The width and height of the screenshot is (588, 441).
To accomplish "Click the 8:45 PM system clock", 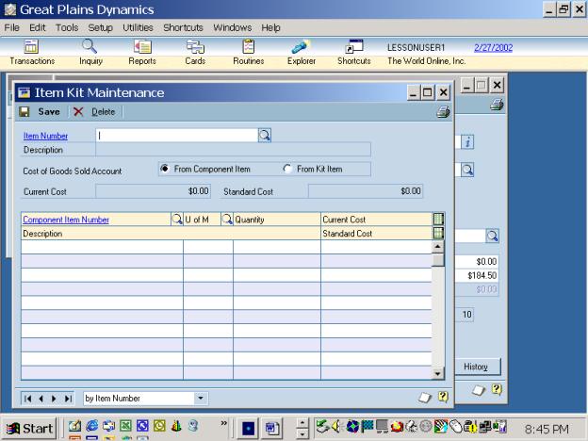I will pos(547,429).
